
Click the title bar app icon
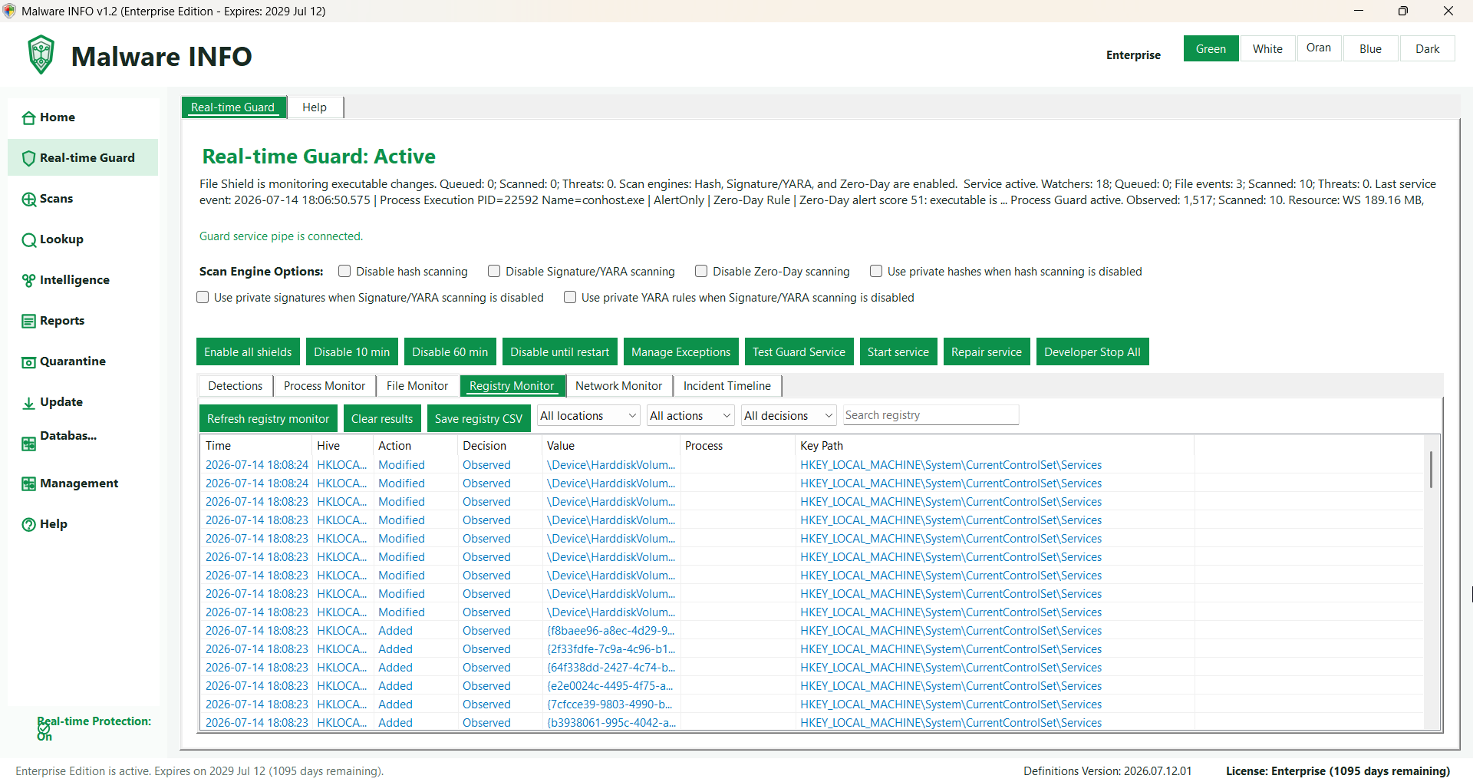point(9,11)
